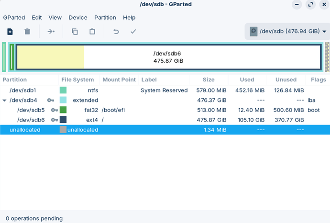The image size is (330, 223).
Task: Open the /dev/sdb device selector dropdown
Action: click(286, 32)
